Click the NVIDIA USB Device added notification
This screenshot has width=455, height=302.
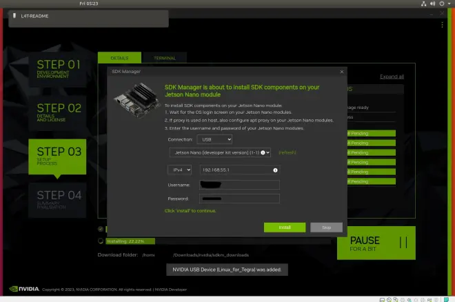tap(227, 270)
